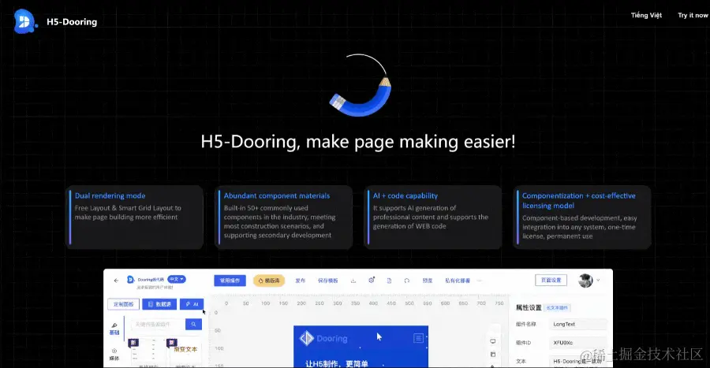Click the H5-Dooring brand name text
This screenshot has width=710, height=368.
click(x=72, y=22)
